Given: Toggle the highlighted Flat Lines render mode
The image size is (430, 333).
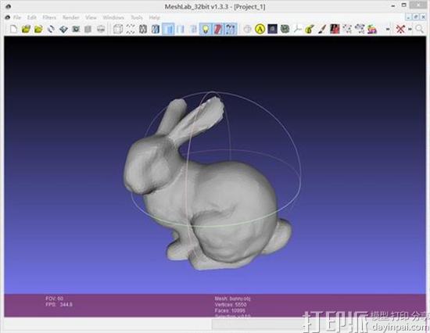Looking at the screenshot, I should 168,29.
